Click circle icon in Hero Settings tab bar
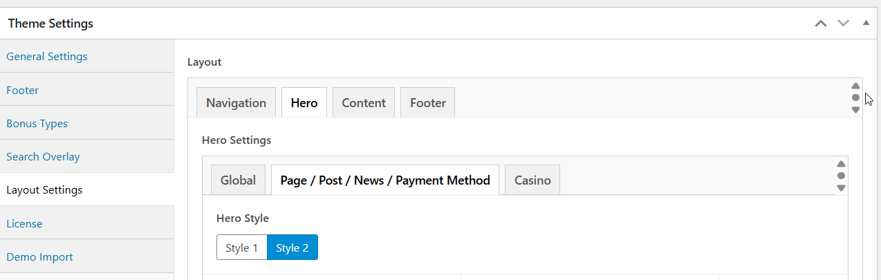The image size is (881, 280). pos(841,176)
